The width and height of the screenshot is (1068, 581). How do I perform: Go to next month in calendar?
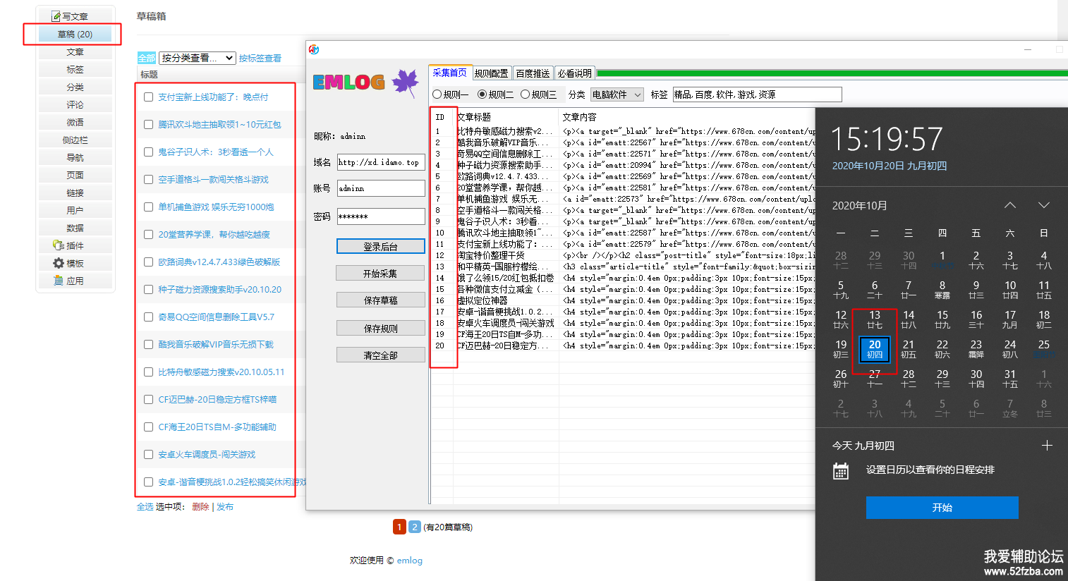click(x=1044, y=205)
